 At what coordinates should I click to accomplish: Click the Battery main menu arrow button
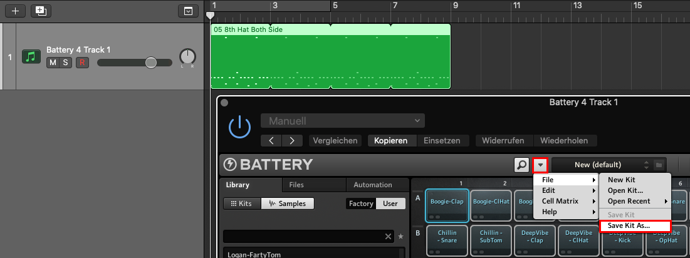pyautogui.click(x=540, y=165)
